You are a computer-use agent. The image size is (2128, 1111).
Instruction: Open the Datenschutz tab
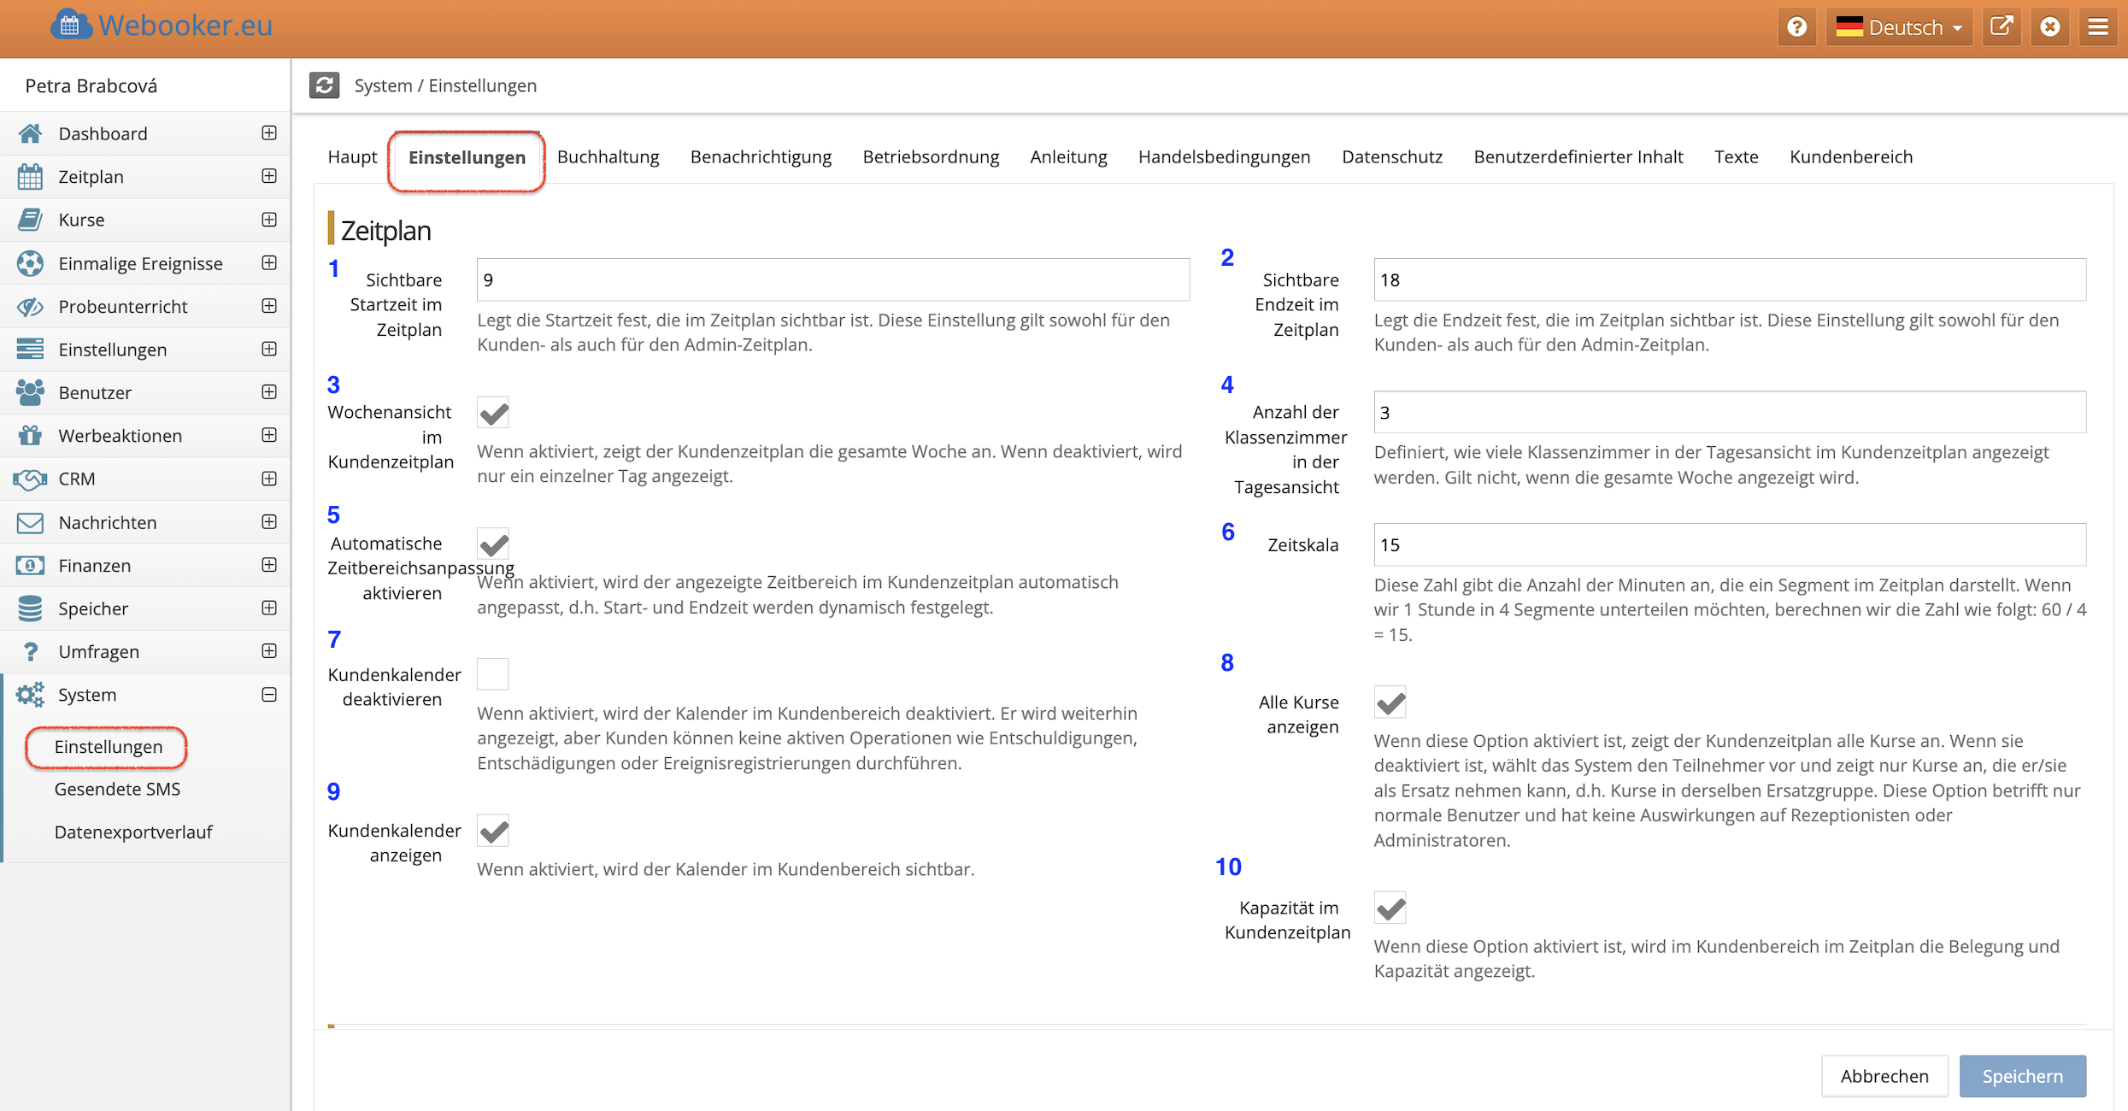[1391, 157]
